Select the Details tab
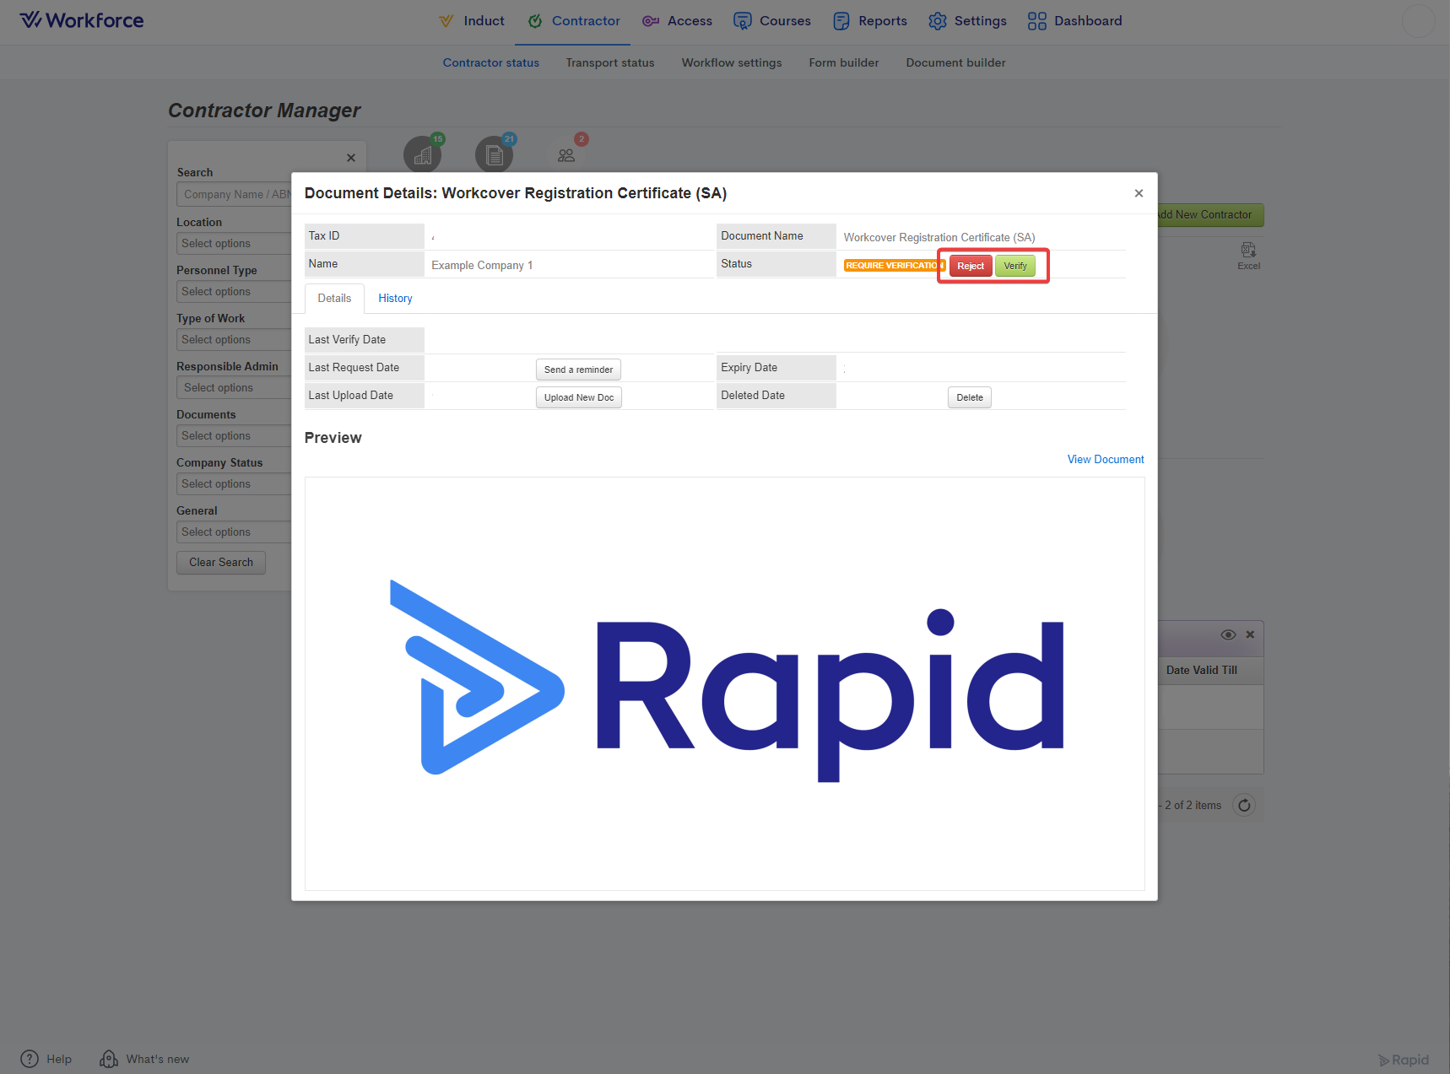The image size is (1450, 1074). click(334, 298)
